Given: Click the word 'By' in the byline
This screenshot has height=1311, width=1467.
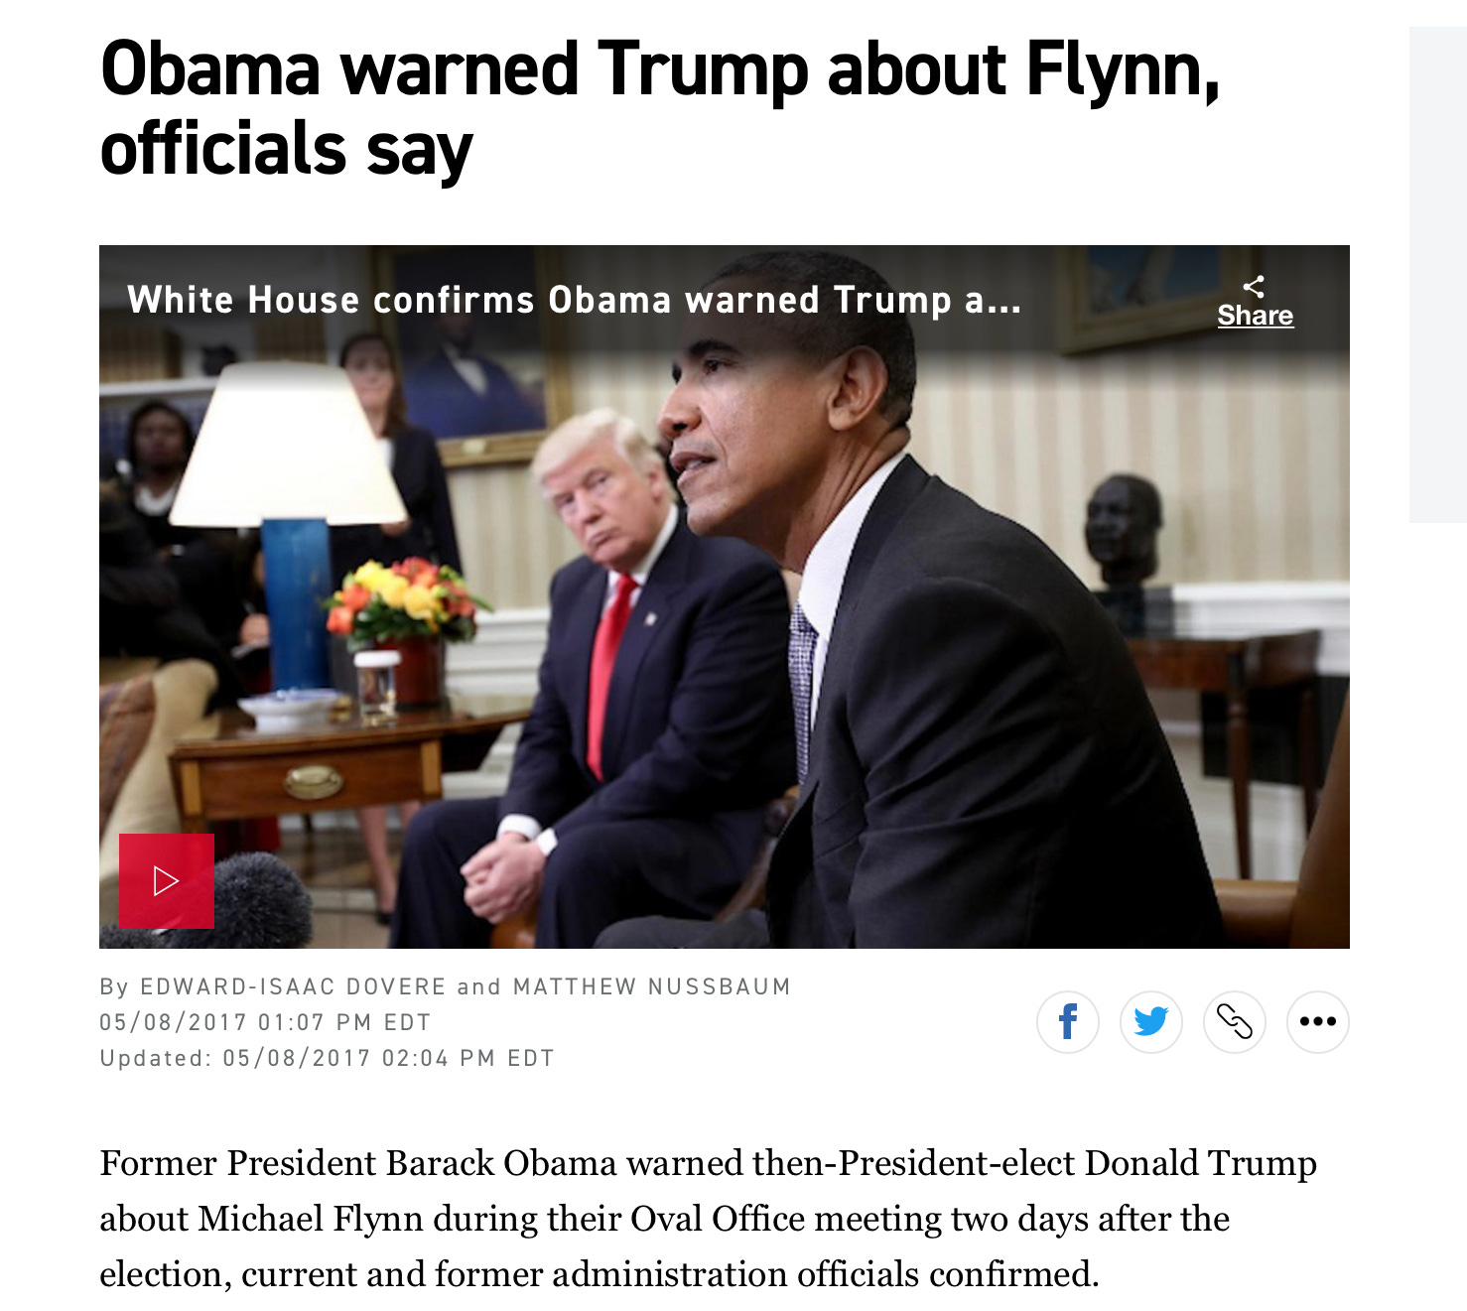Looking at the screenshot, I should [115, 987].
